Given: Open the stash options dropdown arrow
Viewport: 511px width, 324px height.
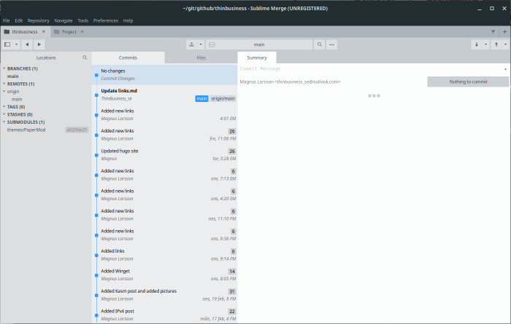Looking at the screenshot, I should pyautogui.click(x=201, y=44).
